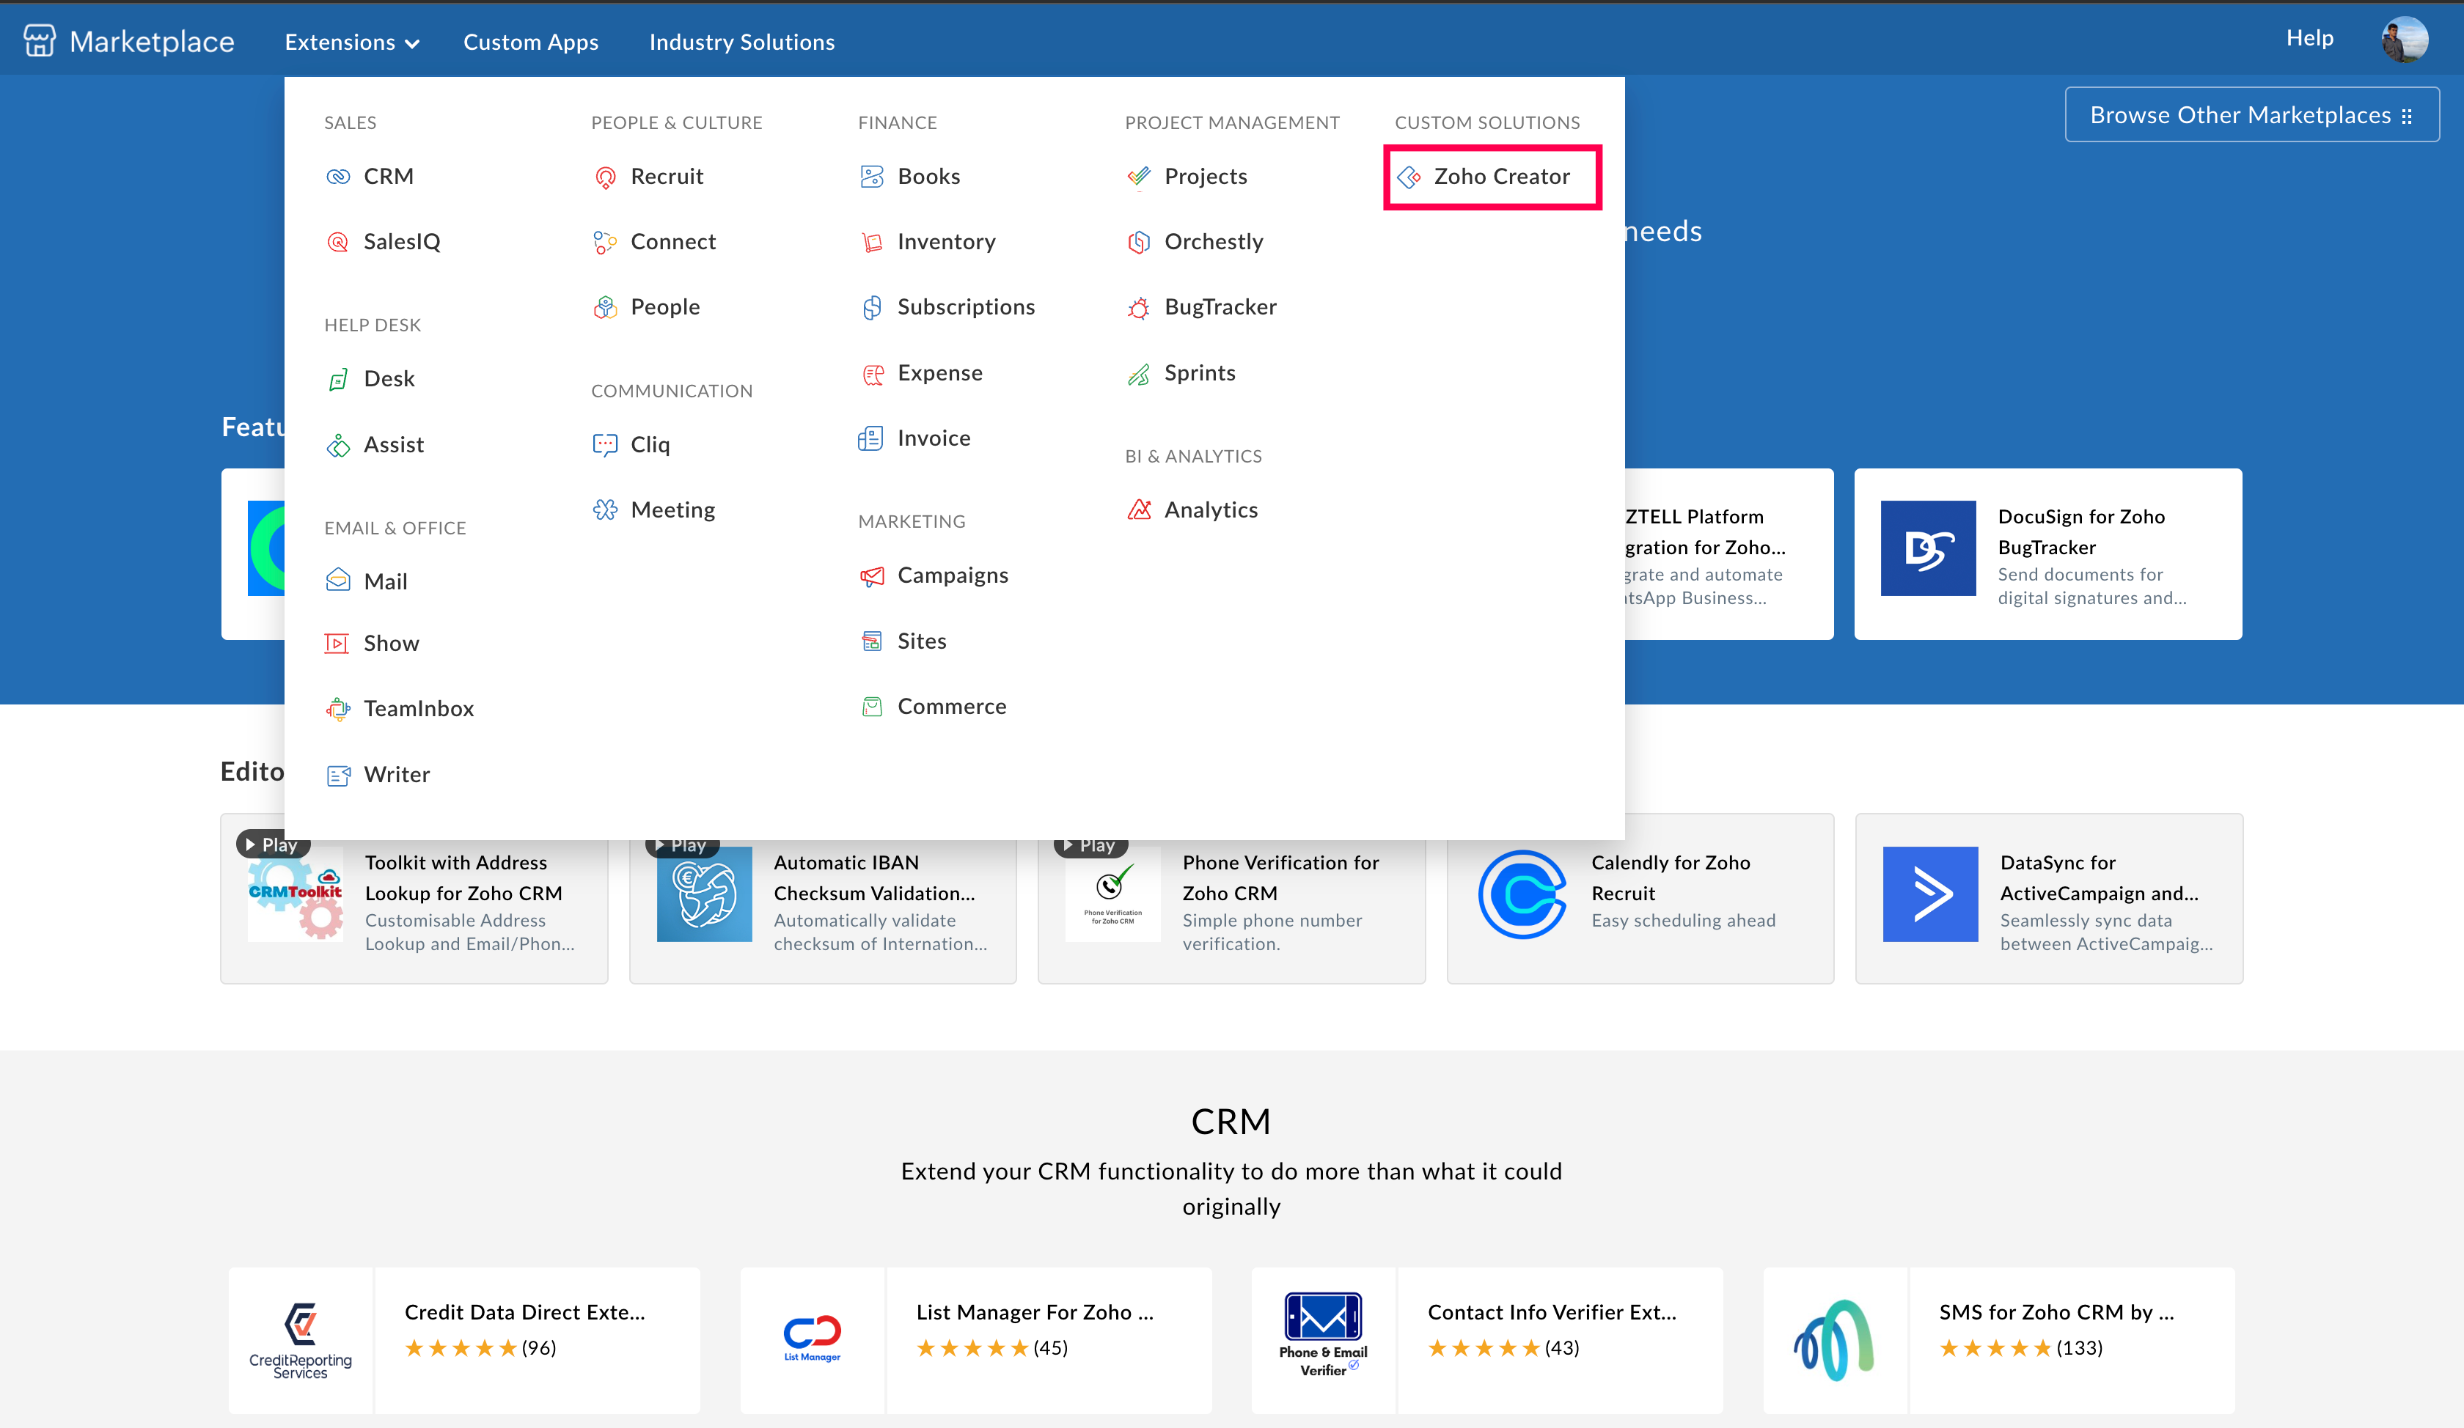Screen dimensions: 2464x1428
Task: Open the Industry Solutions menu item
Action: [x=741, y=42]
